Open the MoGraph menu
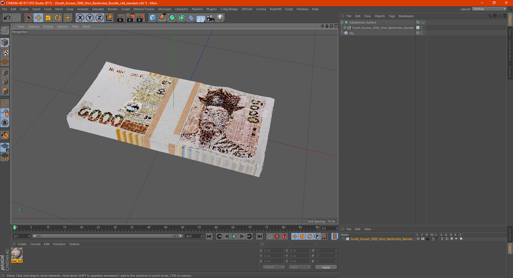This screenshot has width=513, height=278. pos(165,9)
